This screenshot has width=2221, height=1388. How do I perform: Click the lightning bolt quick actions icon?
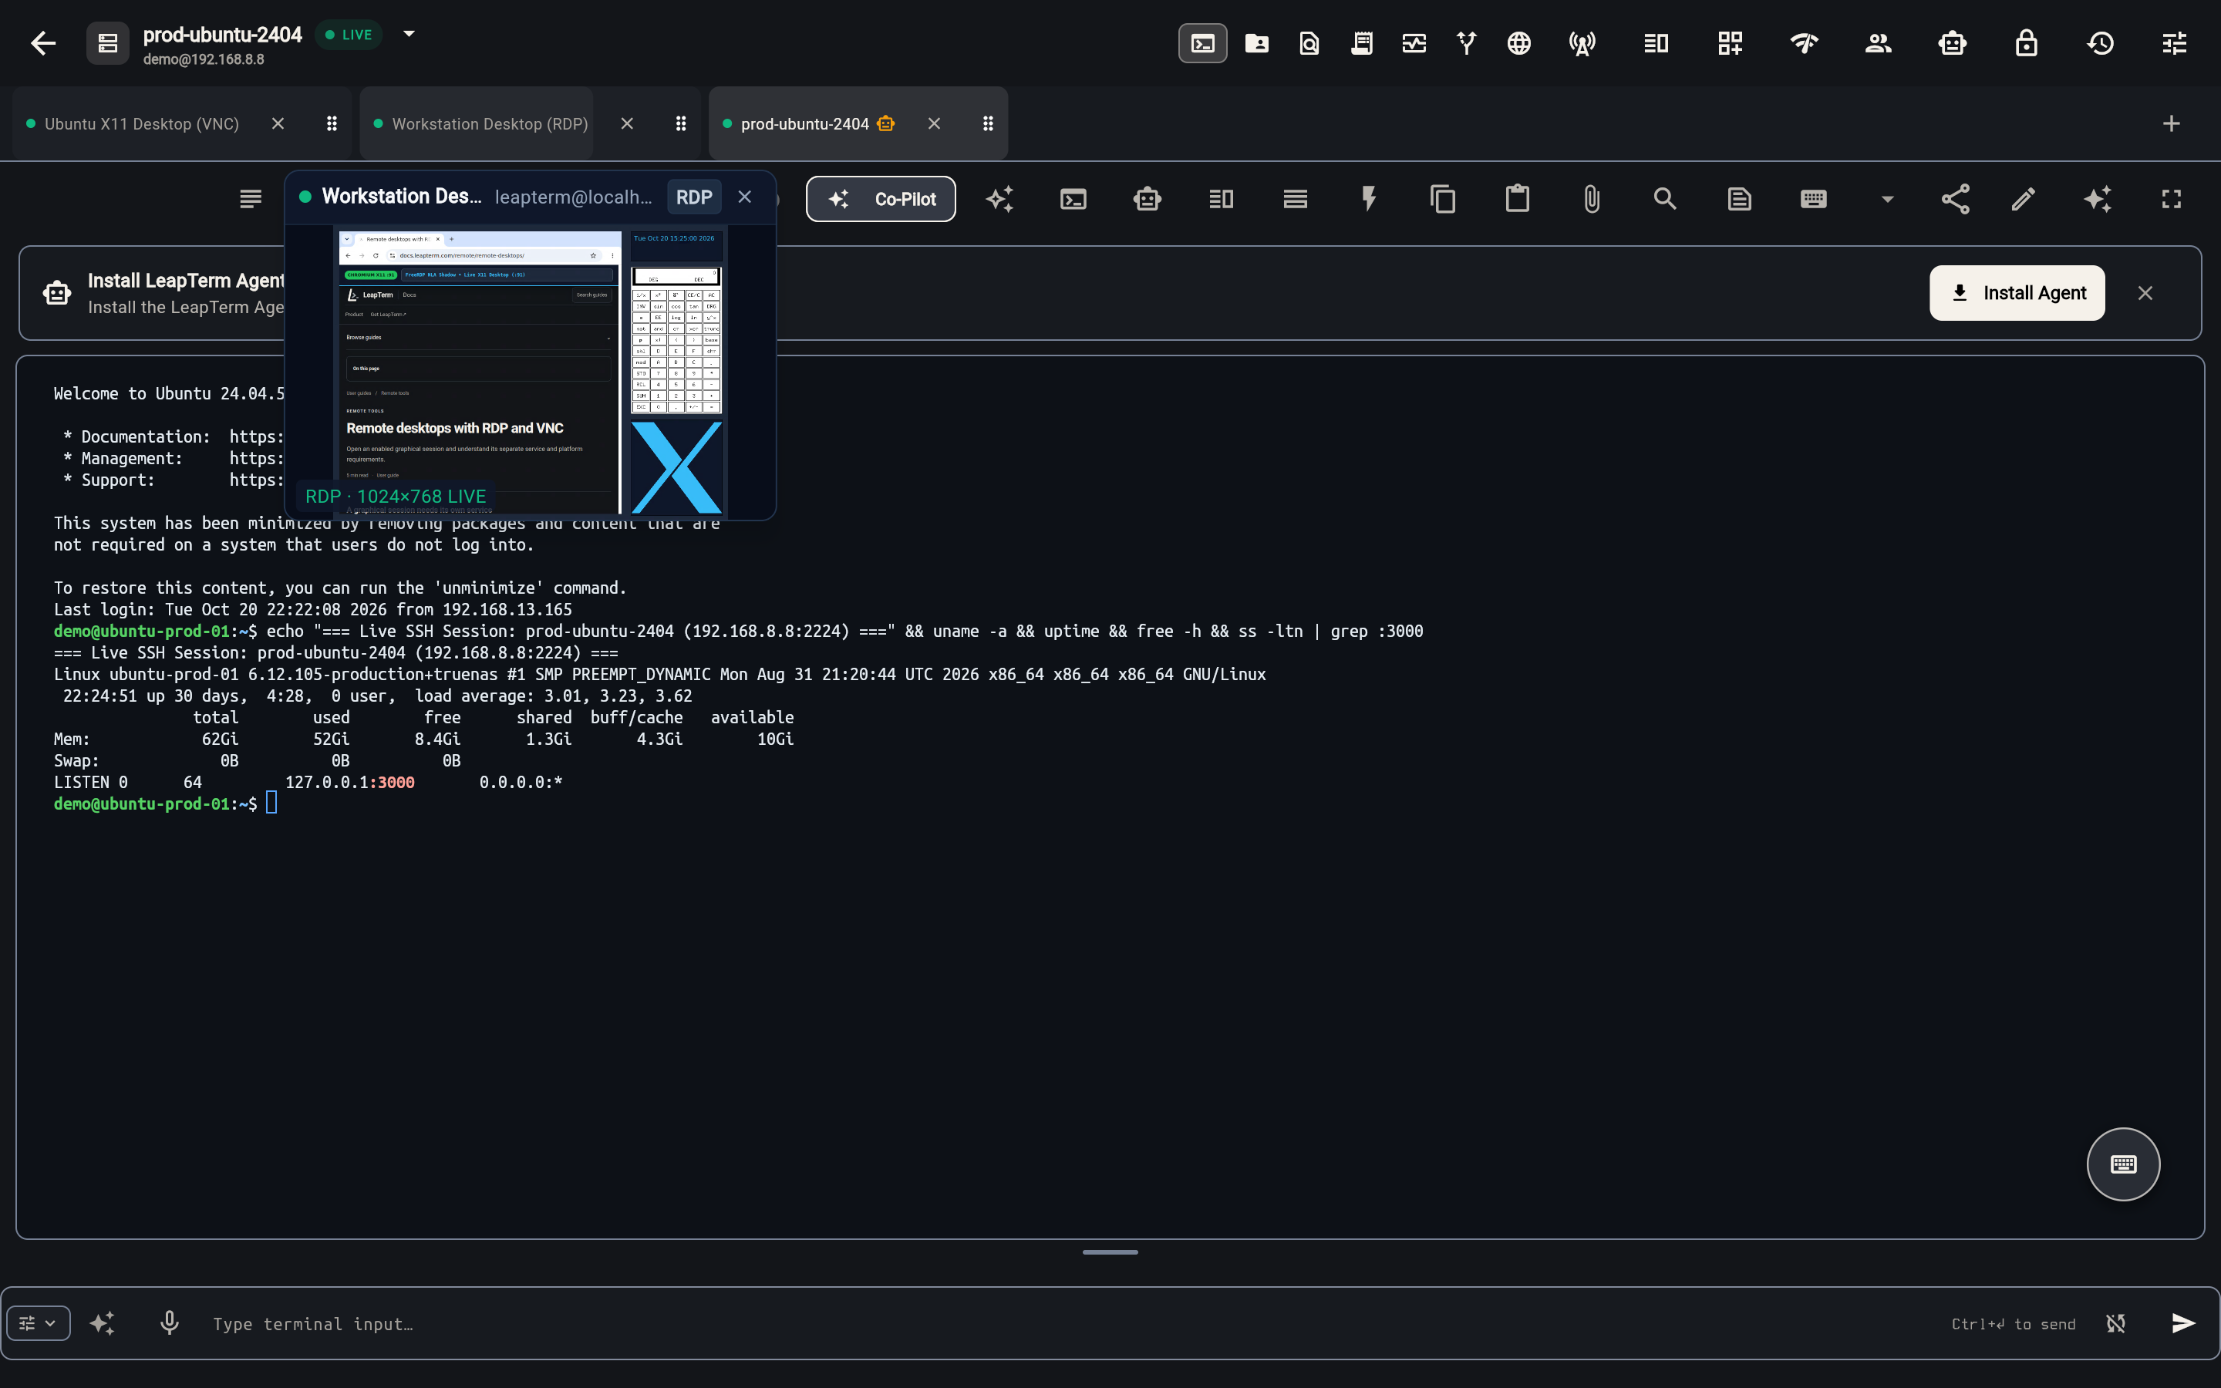click(x=1368, y=199)
